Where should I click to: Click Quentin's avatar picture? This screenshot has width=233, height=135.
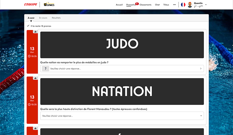190,5
